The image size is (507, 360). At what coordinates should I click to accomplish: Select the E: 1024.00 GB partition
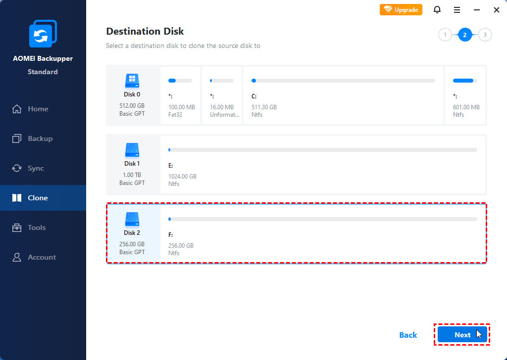click(x=323, y=165)
